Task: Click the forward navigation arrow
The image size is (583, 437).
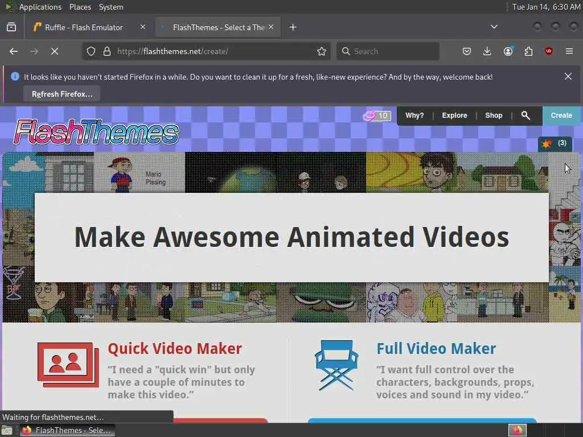Action: 34,51
